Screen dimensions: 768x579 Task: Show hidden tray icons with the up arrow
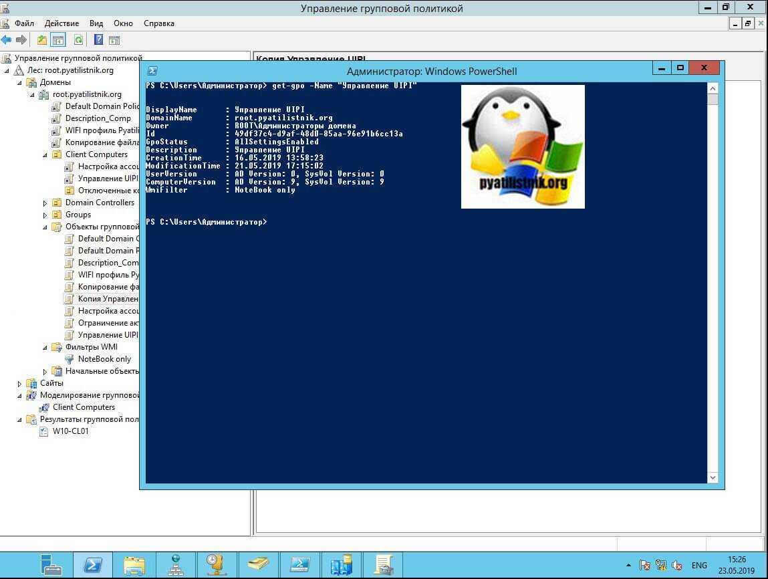click(628, 565)
